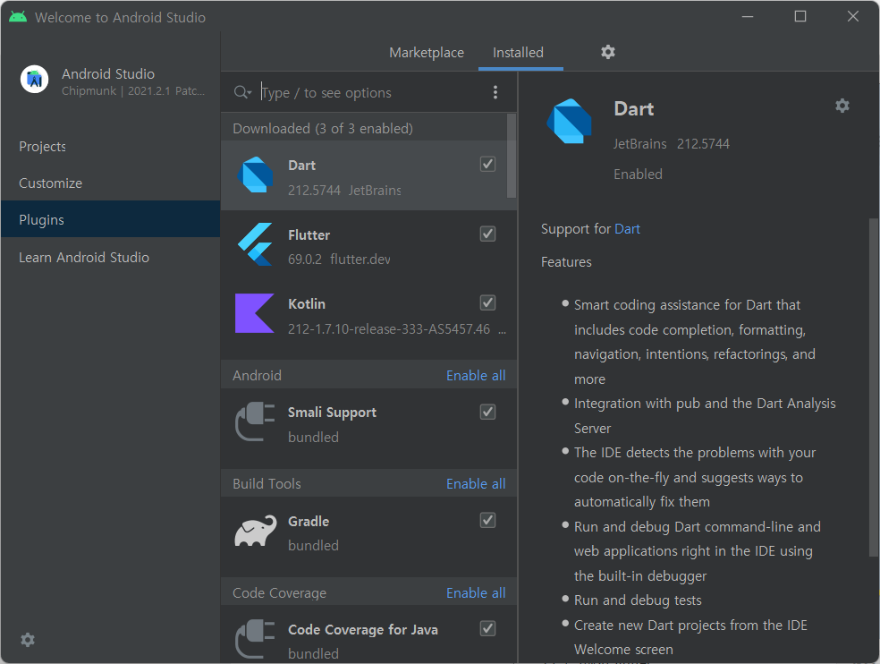Select the Kotlin plugin name
Screen dimensions: 880x664
pyautogui.click(x=307, y=304)
